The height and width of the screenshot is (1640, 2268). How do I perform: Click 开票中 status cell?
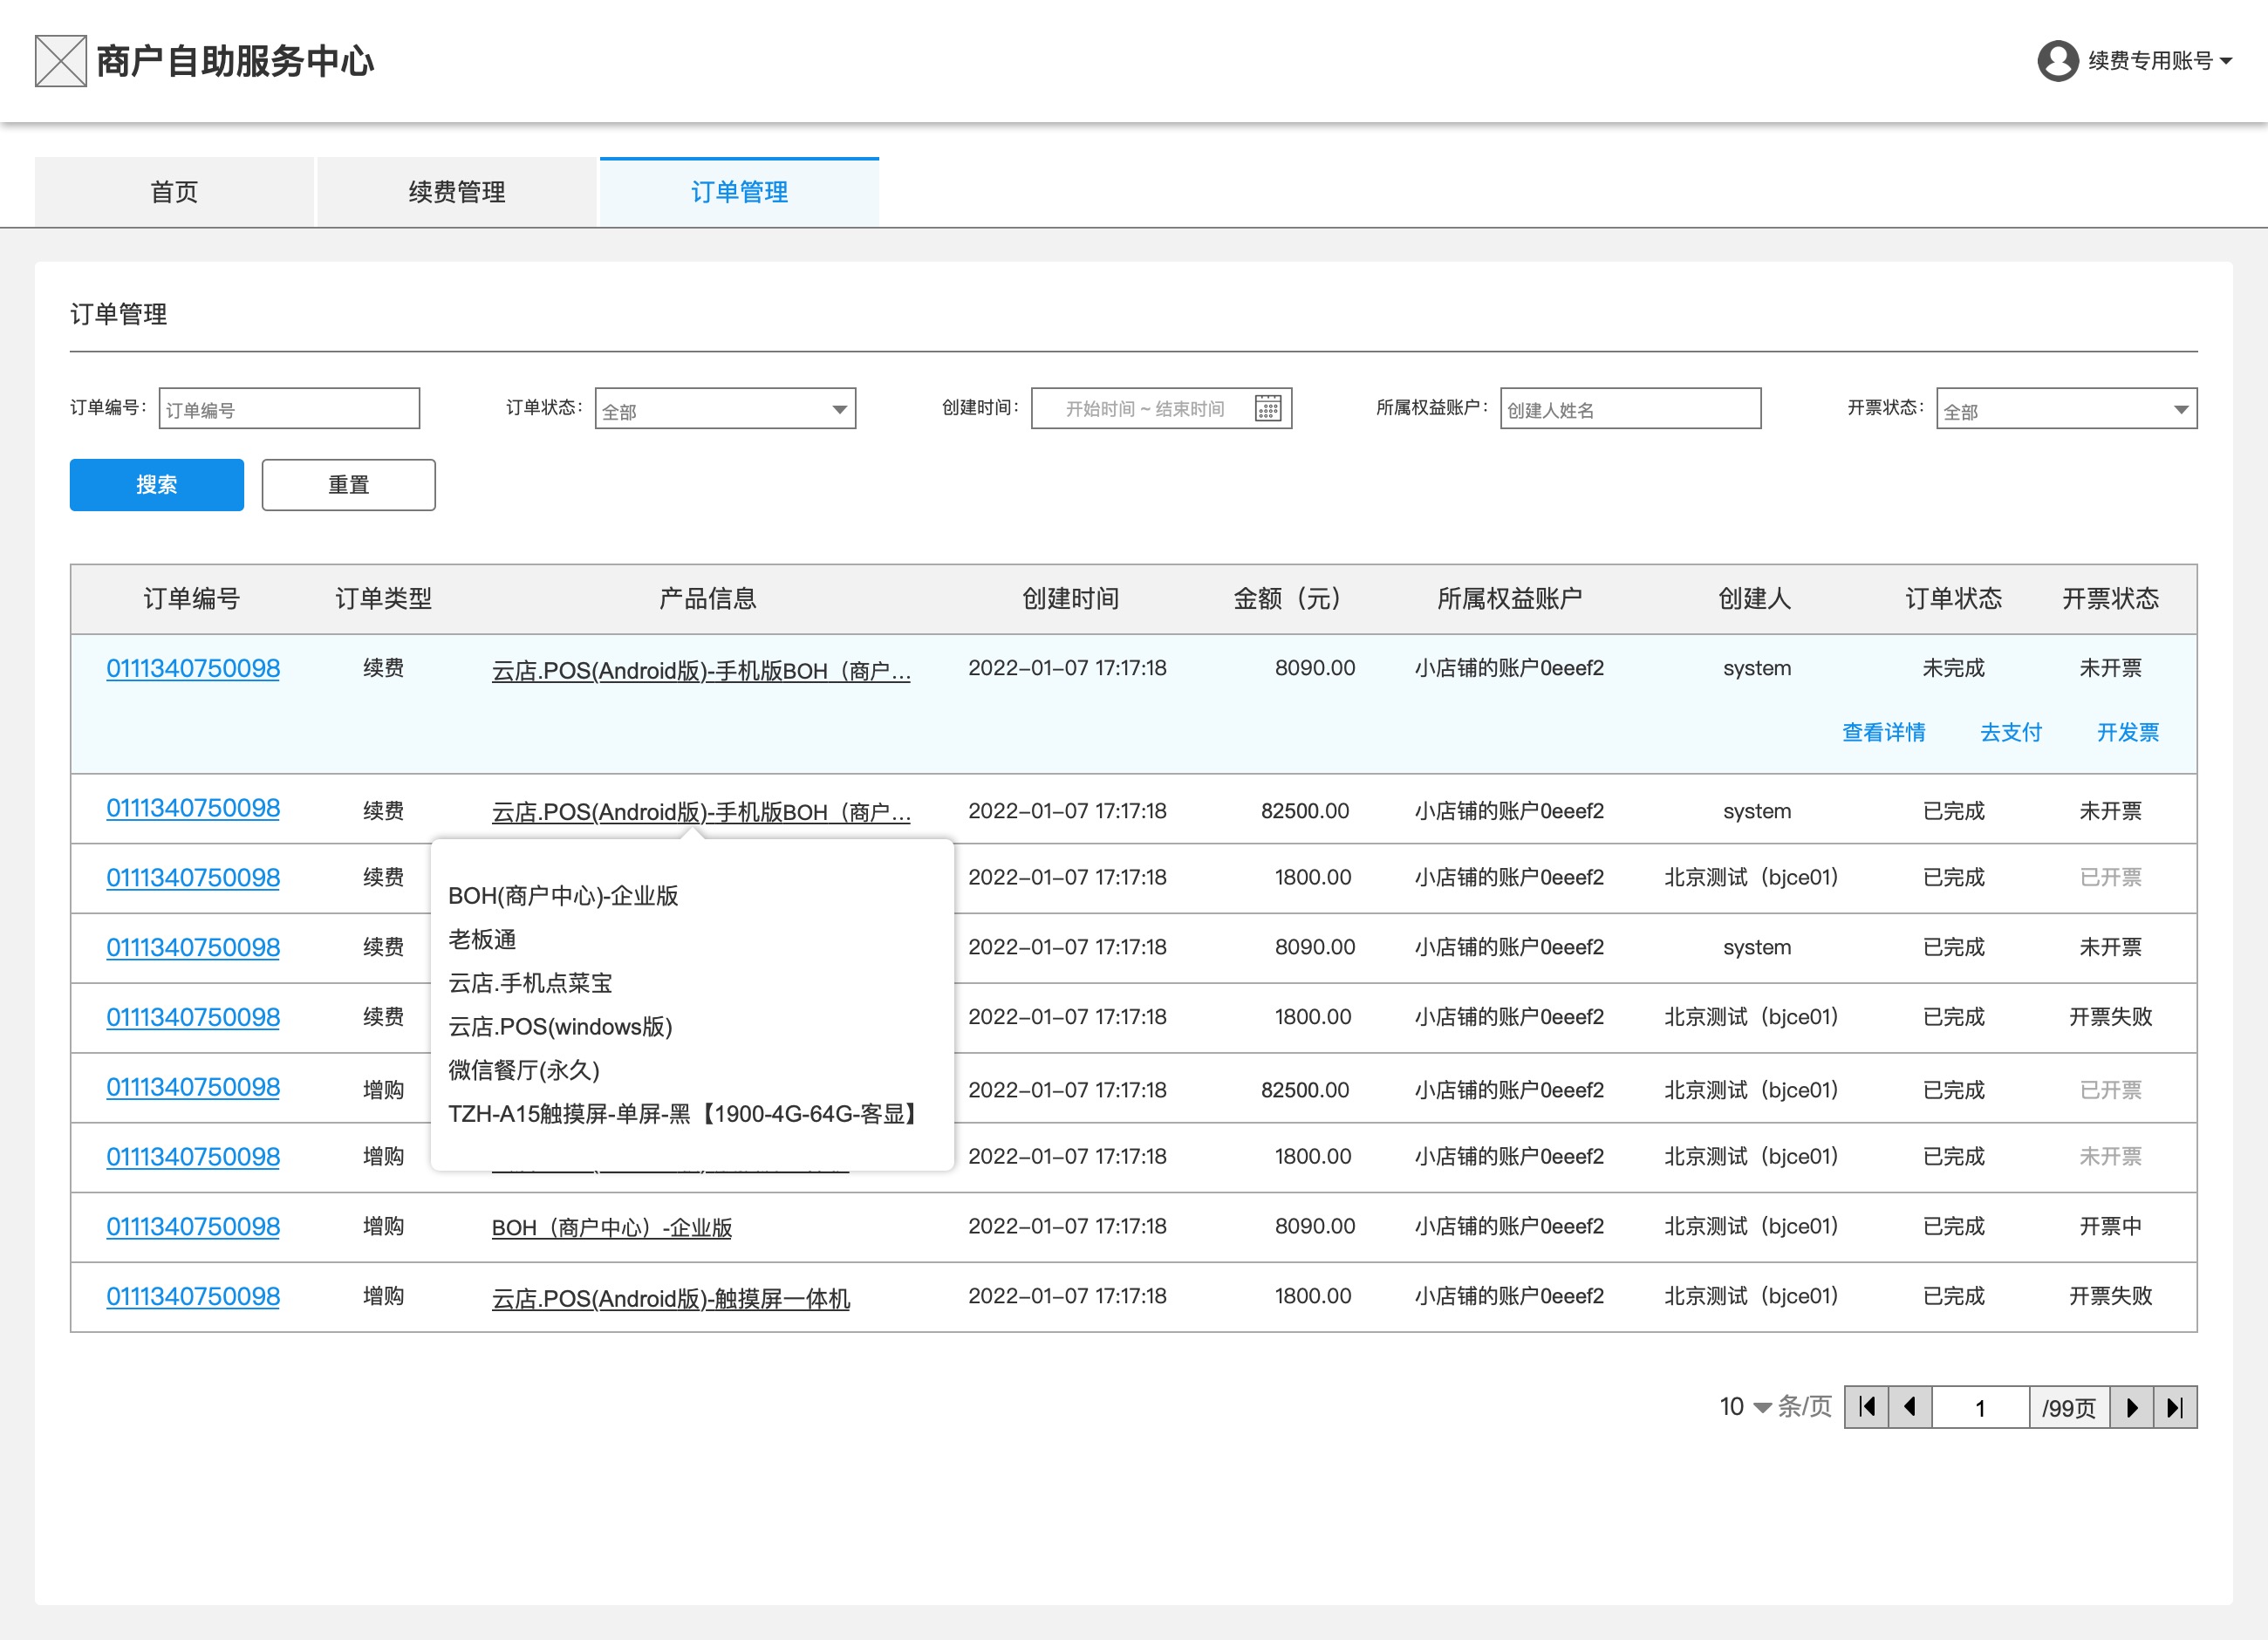[x=2111, y=1226]
